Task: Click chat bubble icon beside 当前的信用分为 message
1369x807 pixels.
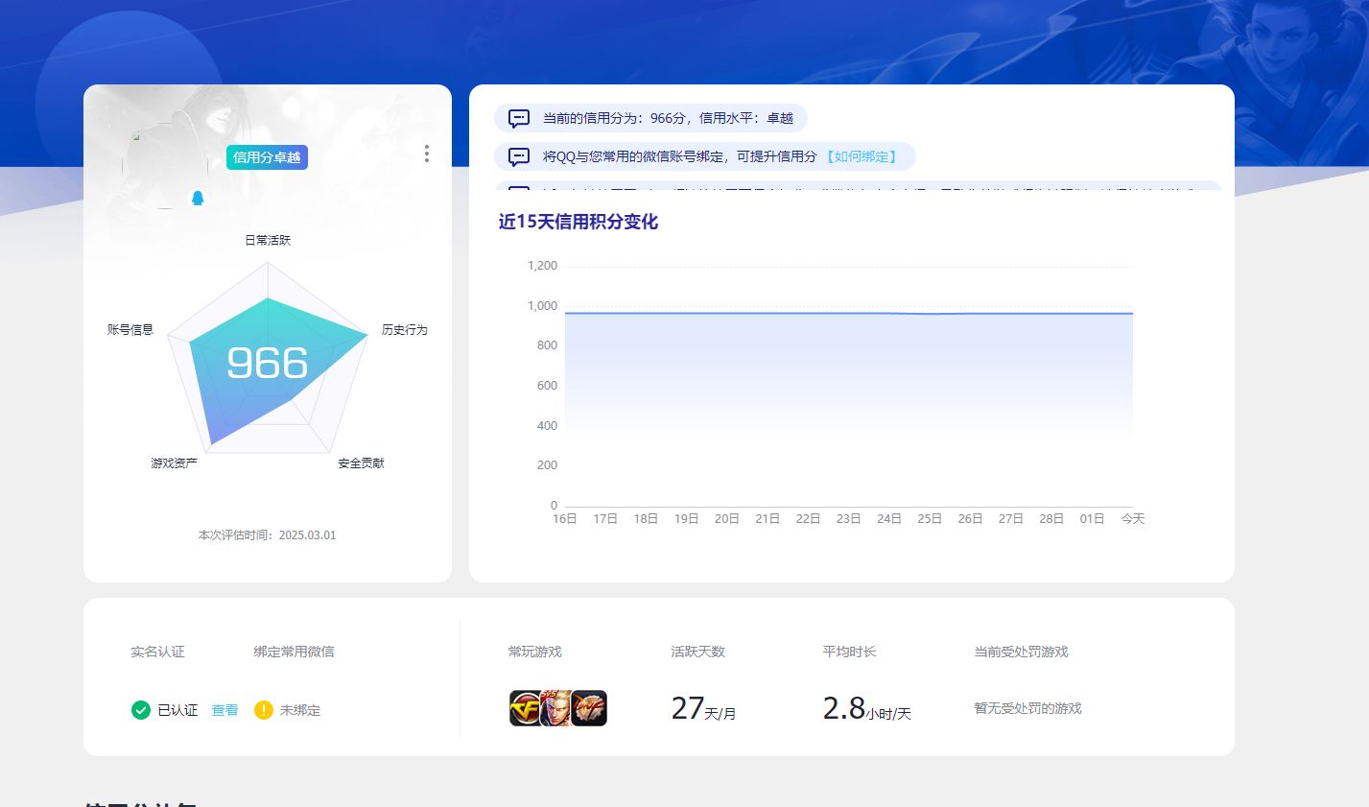Action: click(519, 119)
